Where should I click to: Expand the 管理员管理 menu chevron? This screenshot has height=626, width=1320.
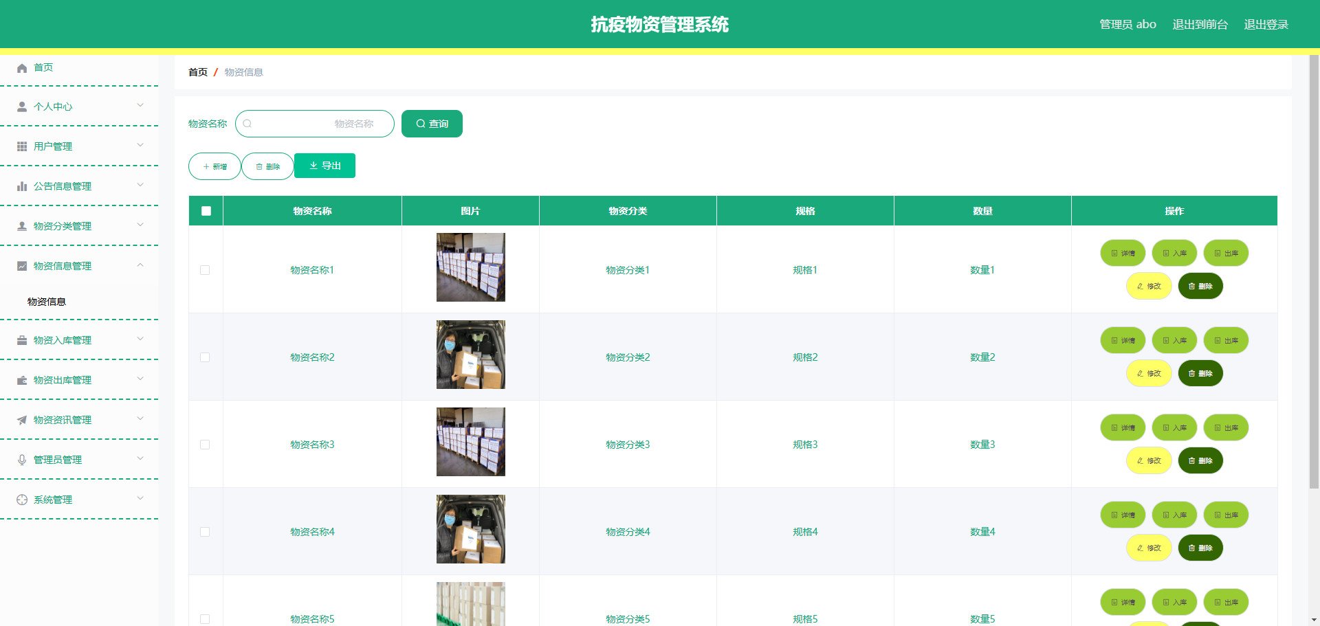(140, 459)
